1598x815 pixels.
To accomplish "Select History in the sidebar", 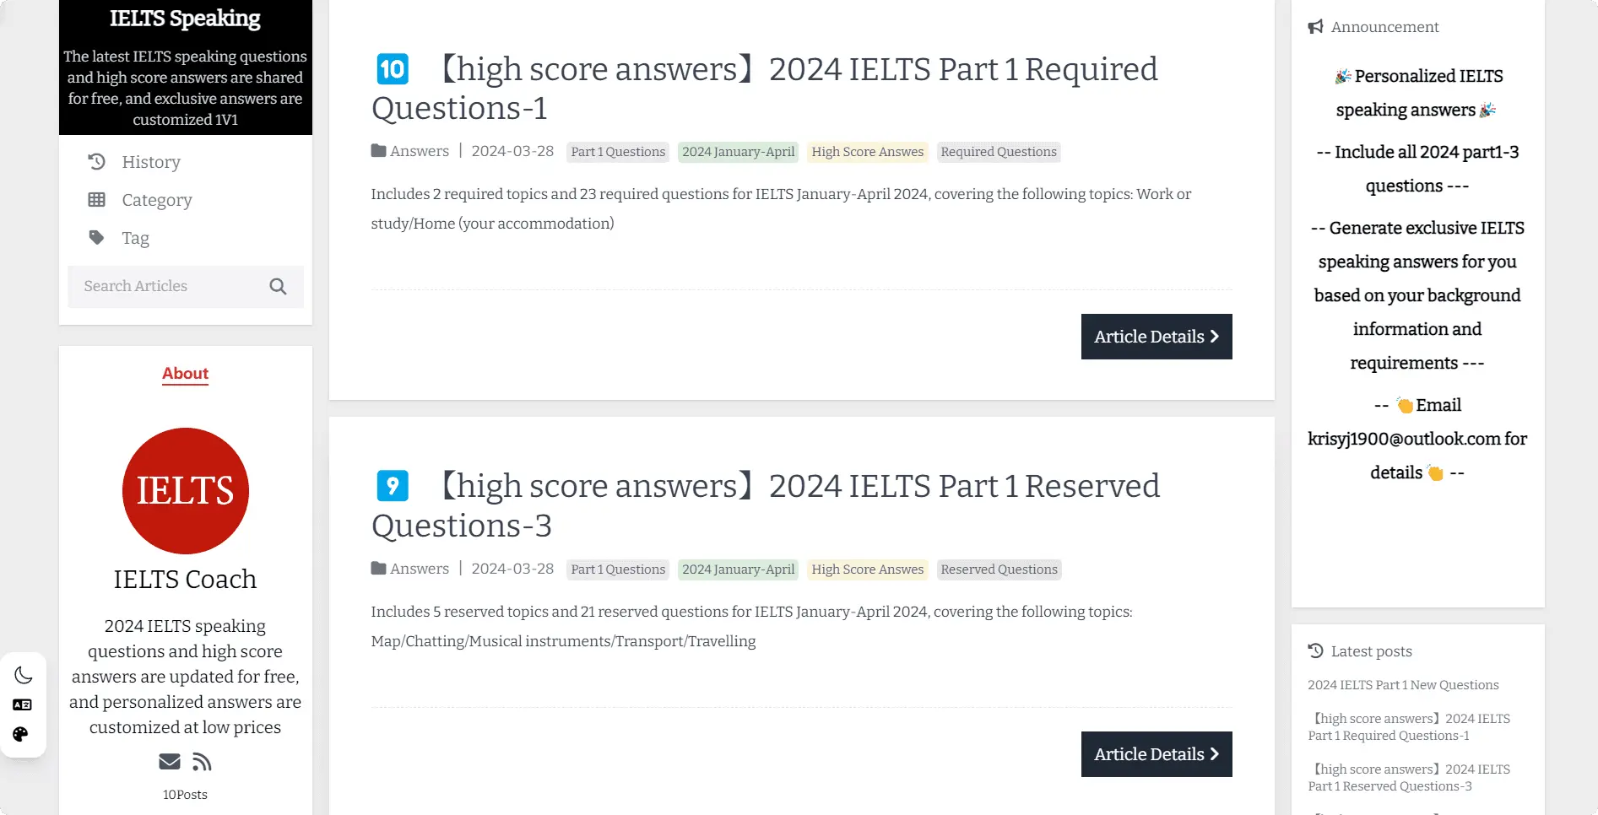I will 150,162.
